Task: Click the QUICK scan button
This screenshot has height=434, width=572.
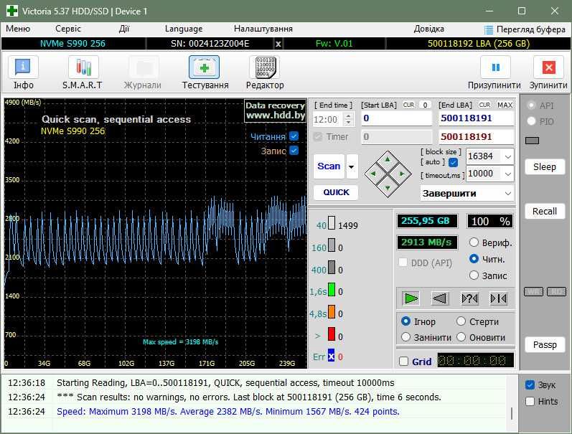Action: [x=336, y=192]
